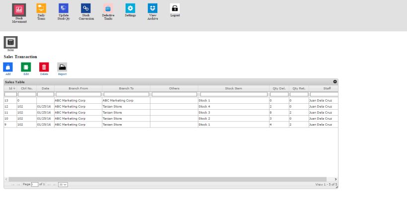The width and height of the screenshot is (407, 199).
Task: Add a new sales transaction
Action: pos(8,67)
